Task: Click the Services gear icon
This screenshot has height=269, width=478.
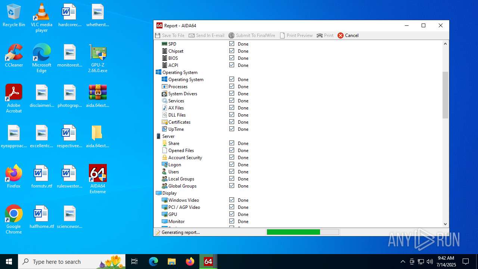Action: 164,101
